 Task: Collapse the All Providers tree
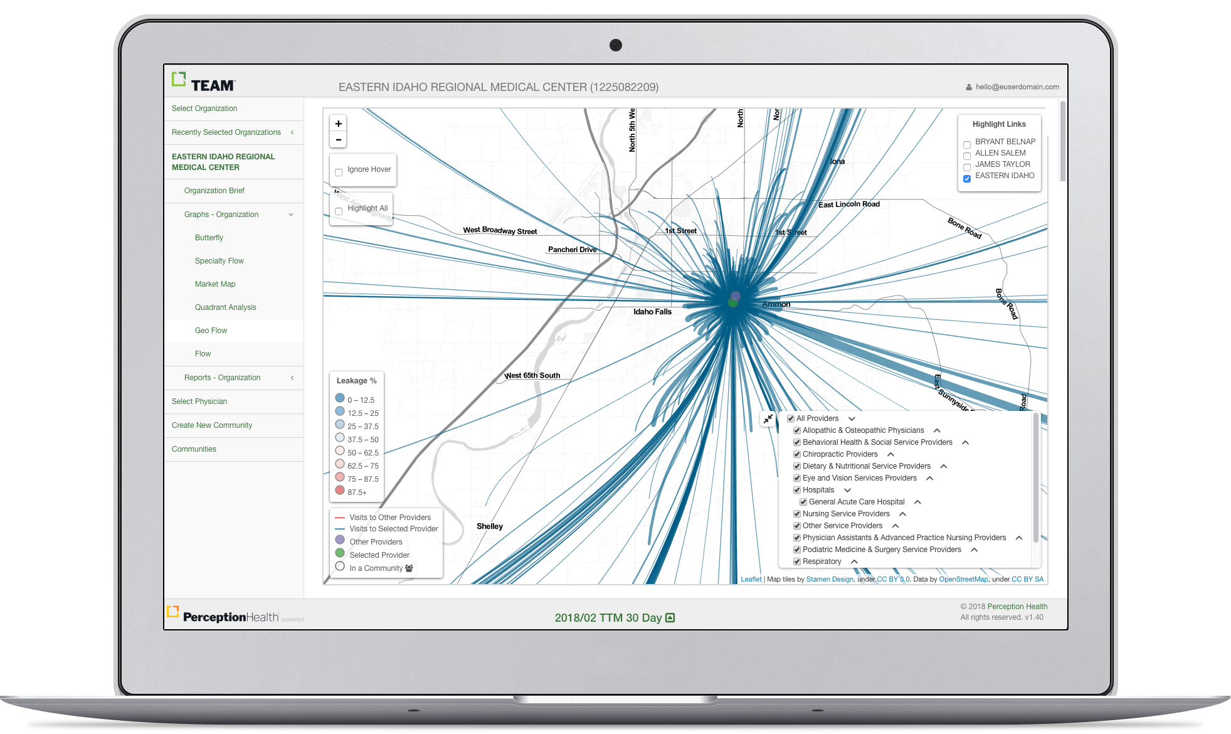coord(852,418)
